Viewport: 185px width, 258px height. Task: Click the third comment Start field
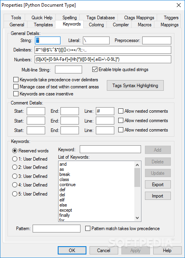36,130
